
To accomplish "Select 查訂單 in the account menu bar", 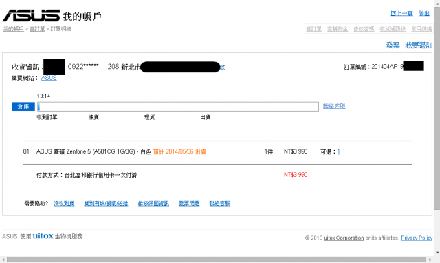I will pos(313,29).
